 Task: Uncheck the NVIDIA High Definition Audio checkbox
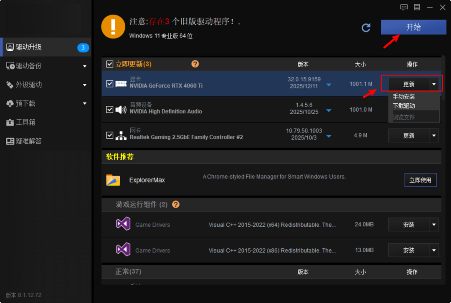(109, 110)
